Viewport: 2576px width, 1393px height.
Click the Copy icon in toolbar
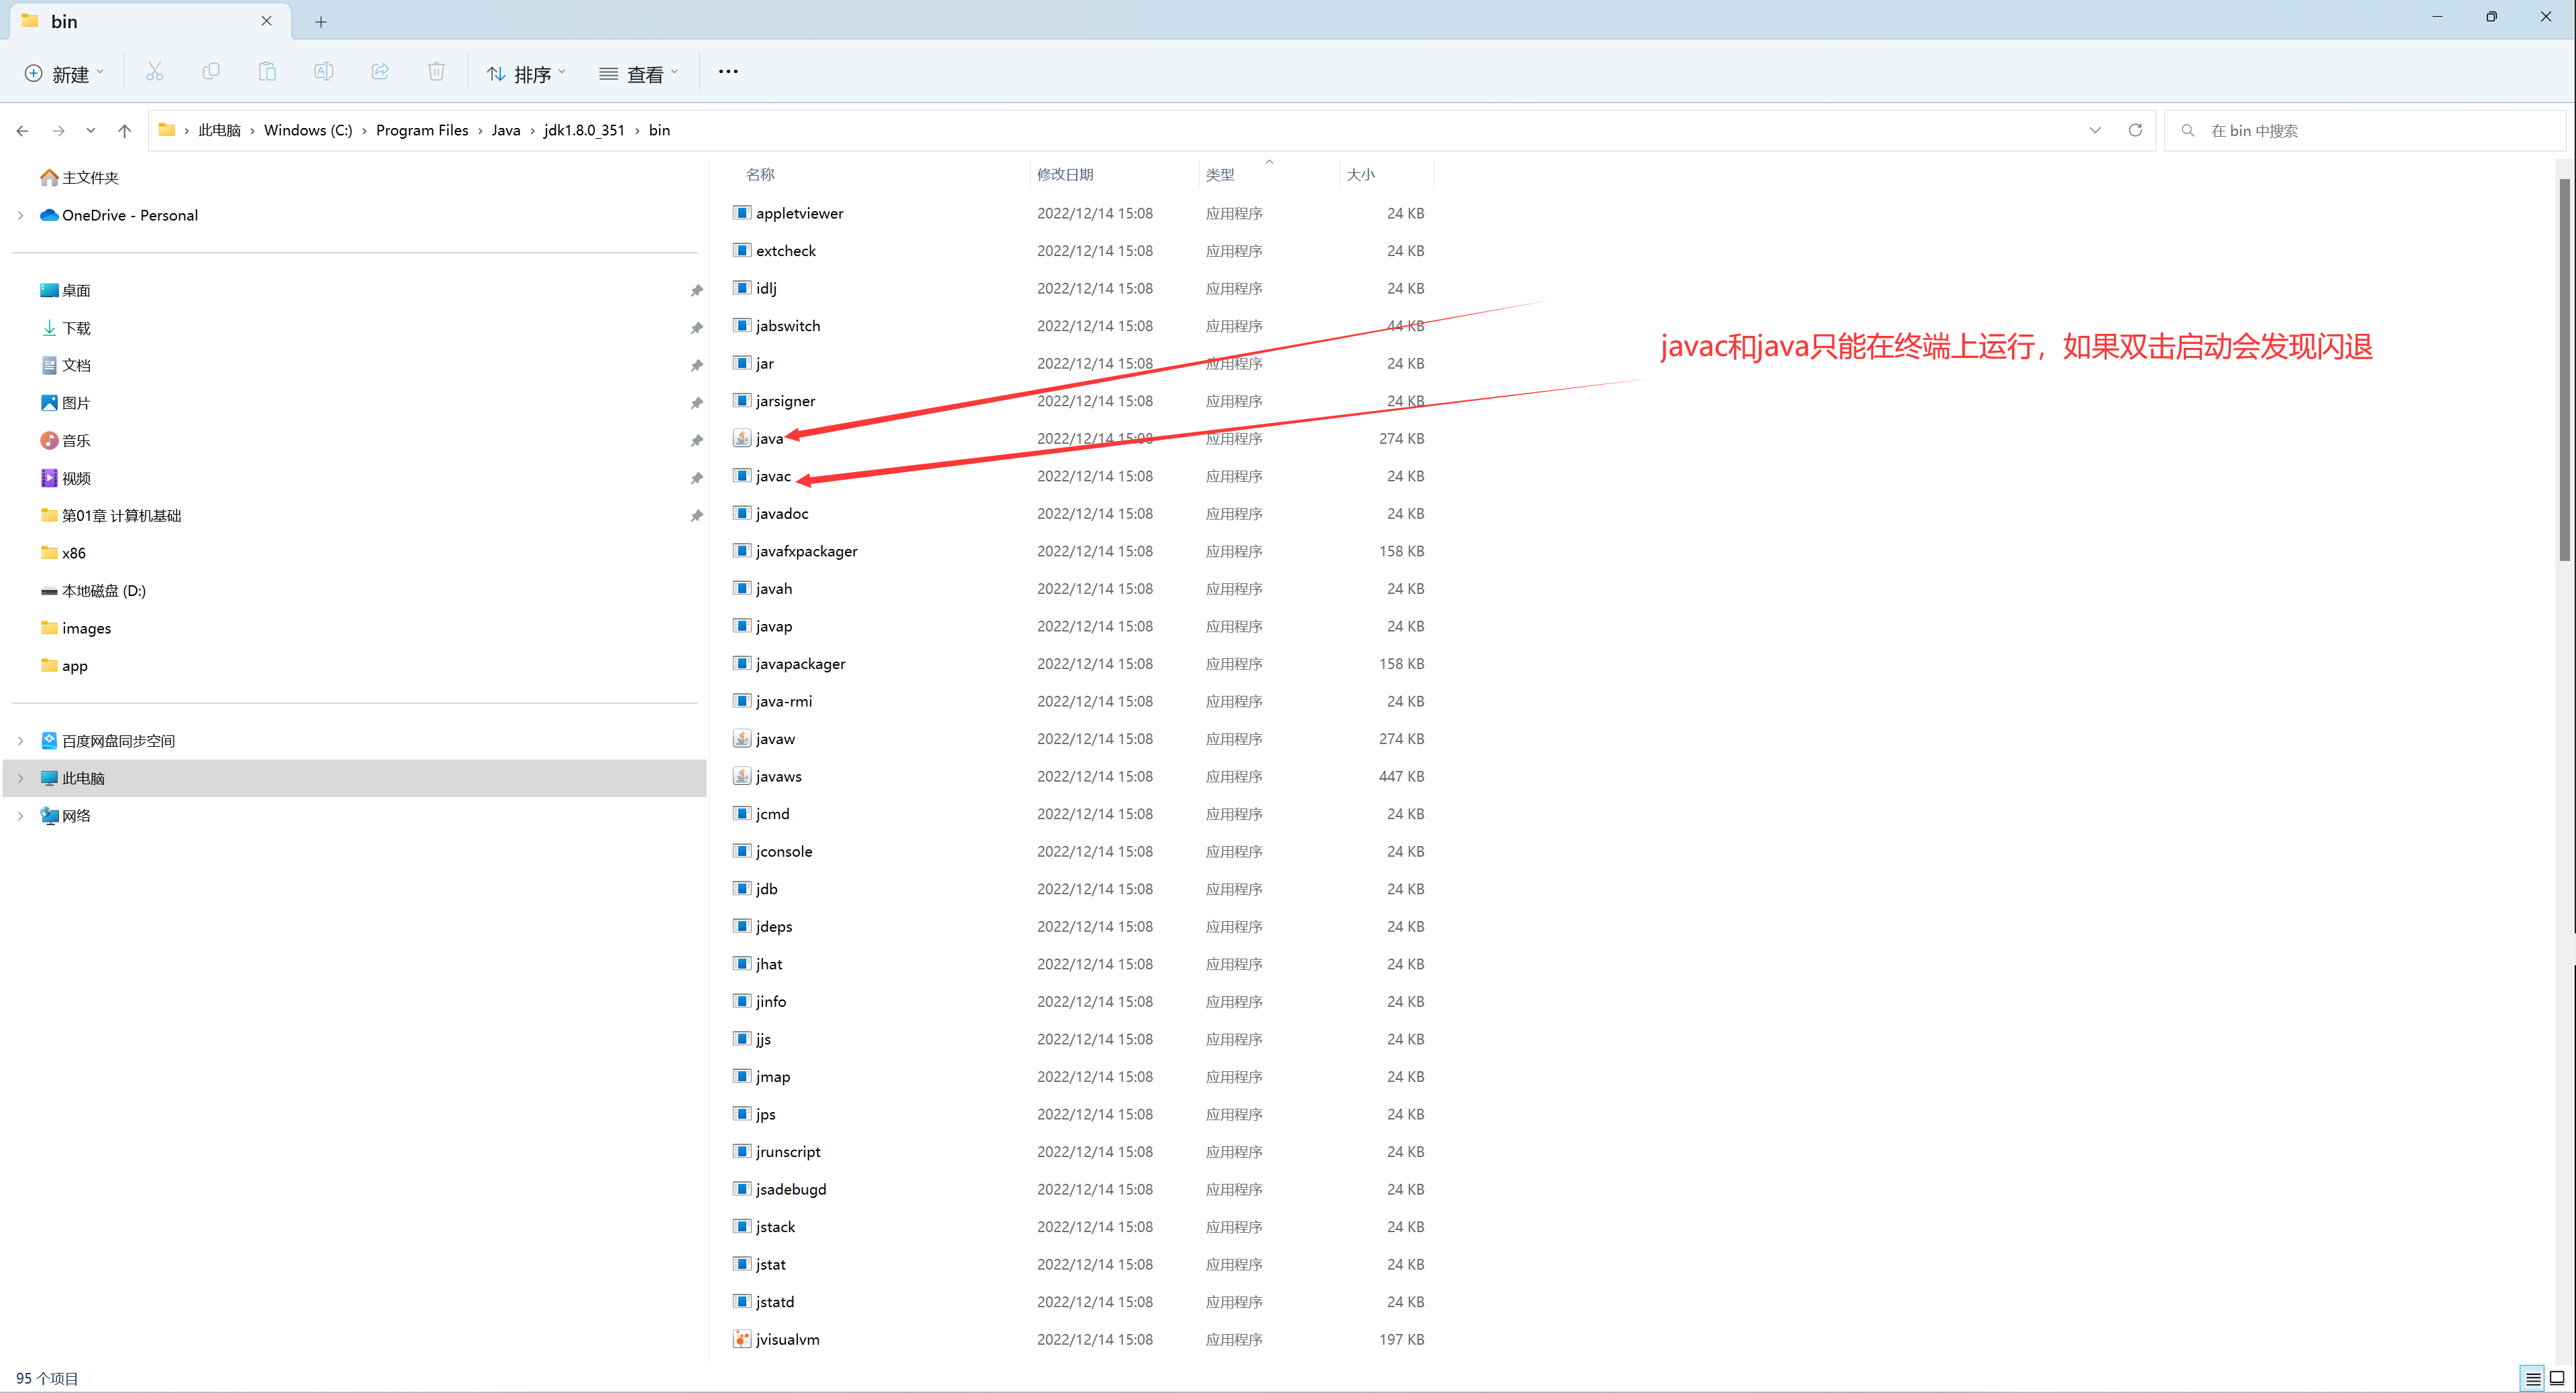tap(211, 72)
